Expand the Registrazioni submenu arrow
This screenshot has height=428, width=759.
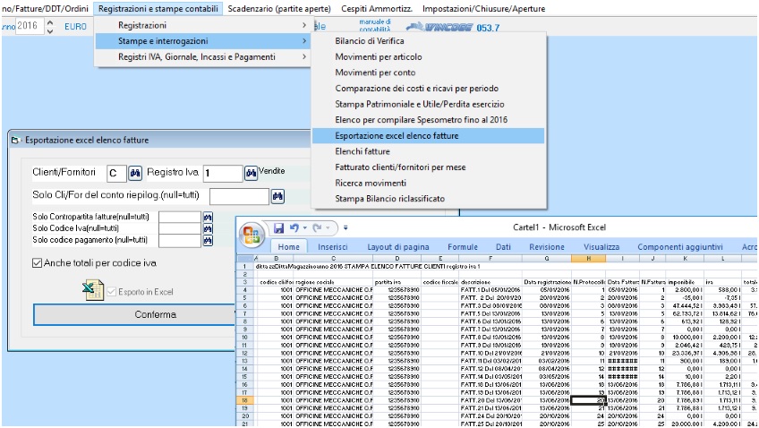click(304, 25)
